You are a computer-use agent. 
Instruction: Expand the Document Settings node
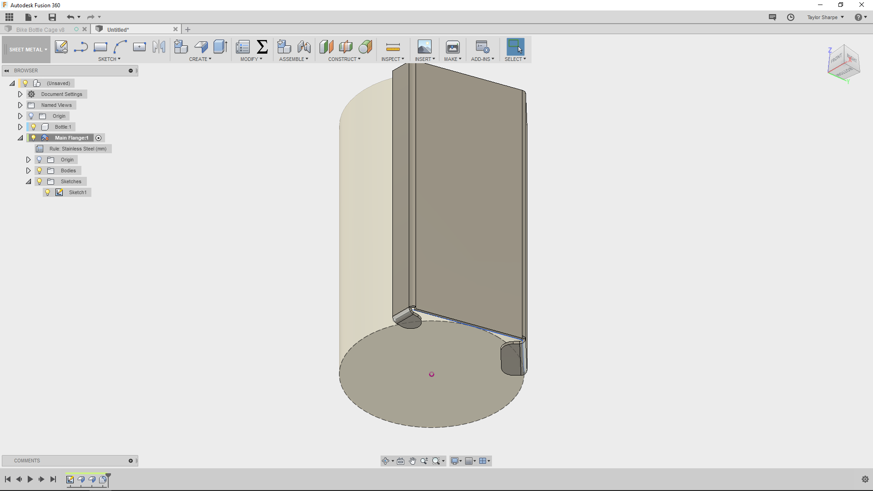pos(20,94)
